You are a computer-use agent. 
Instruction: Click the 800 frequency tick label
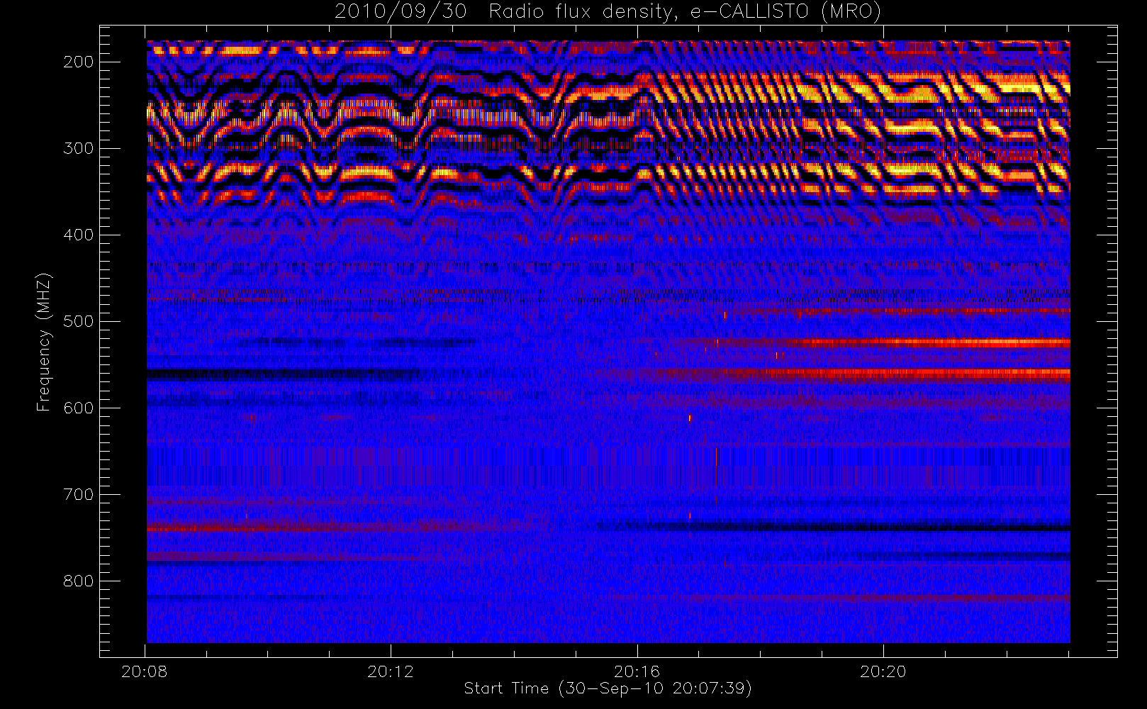tap(78, 581)
